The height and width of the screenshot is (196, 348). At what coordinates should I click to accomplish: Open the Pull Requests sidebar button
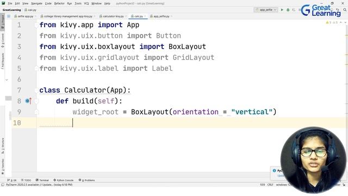[3, 61]
